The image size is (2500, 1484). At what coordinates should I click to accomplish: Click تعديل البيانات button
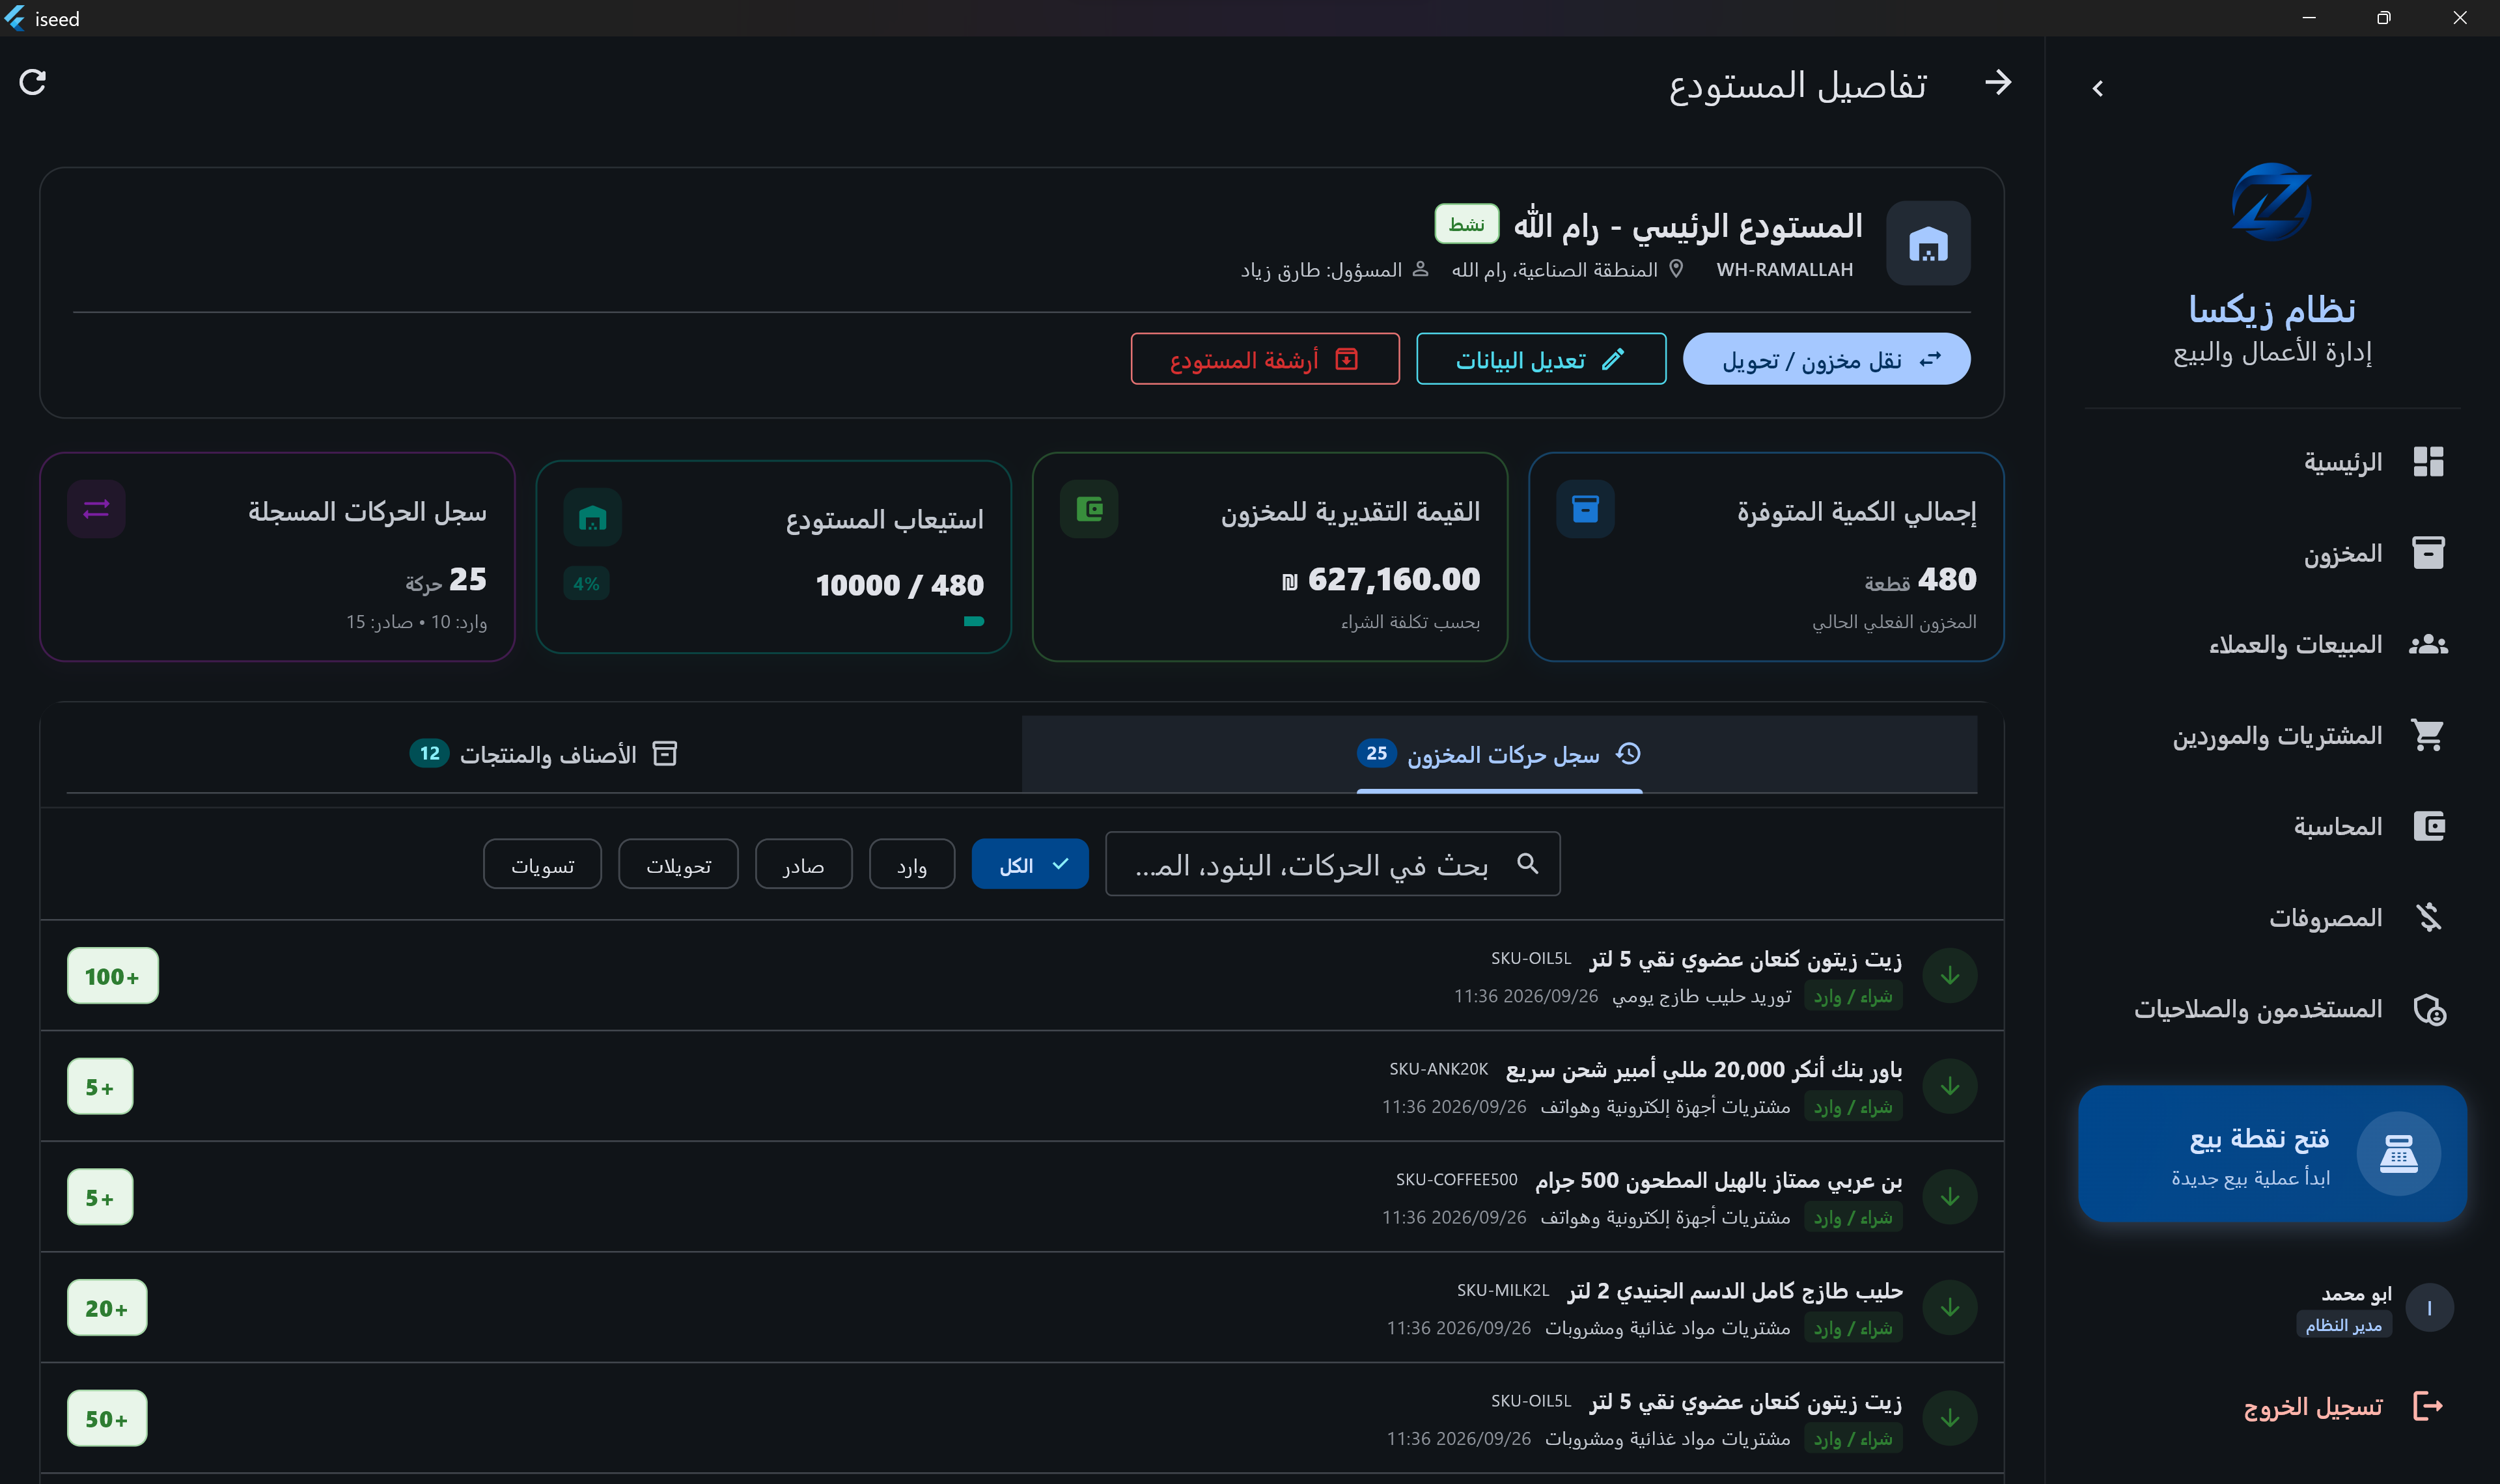(1540, 359)
